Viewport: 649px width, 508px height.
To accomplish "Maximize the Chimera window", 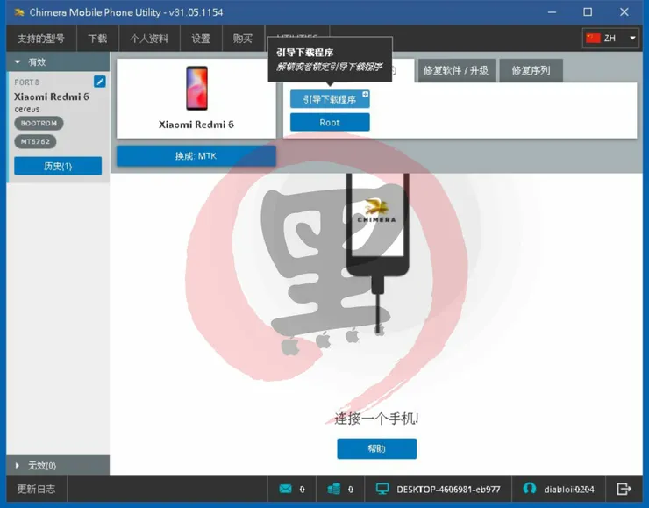I will tap(588, 12).
